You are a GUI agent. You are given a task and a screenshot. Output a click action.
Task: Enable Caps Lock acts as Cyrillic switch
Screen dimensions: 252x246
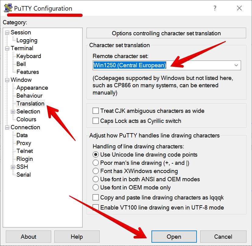point(96,121)
